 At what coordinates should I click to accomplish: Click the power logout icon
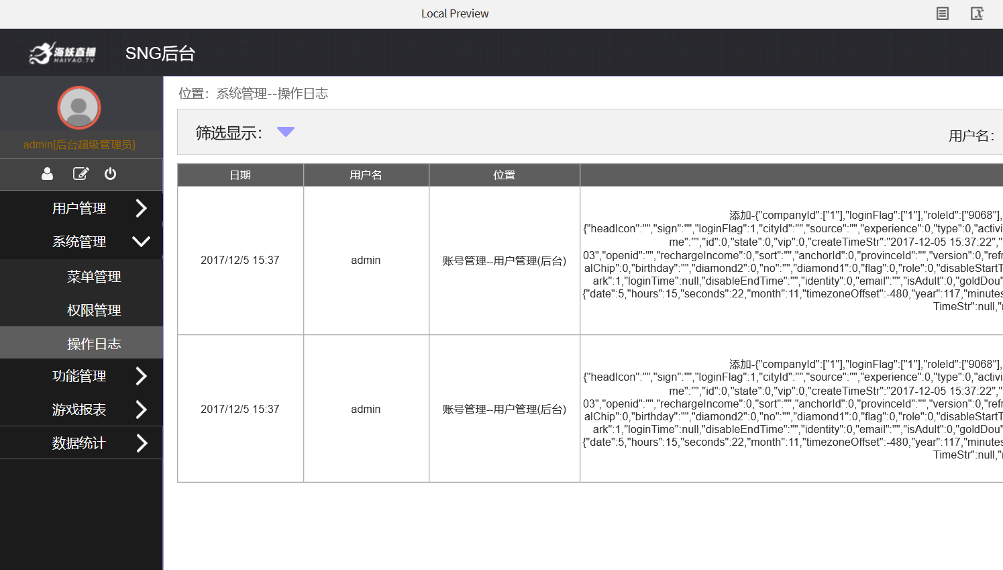pos(111,174)
